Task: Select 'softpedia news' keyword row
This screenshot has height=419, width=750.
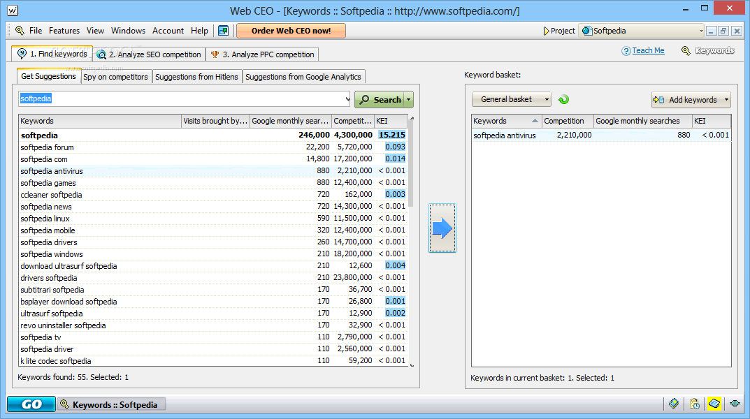Action: [x=213, y=207]
